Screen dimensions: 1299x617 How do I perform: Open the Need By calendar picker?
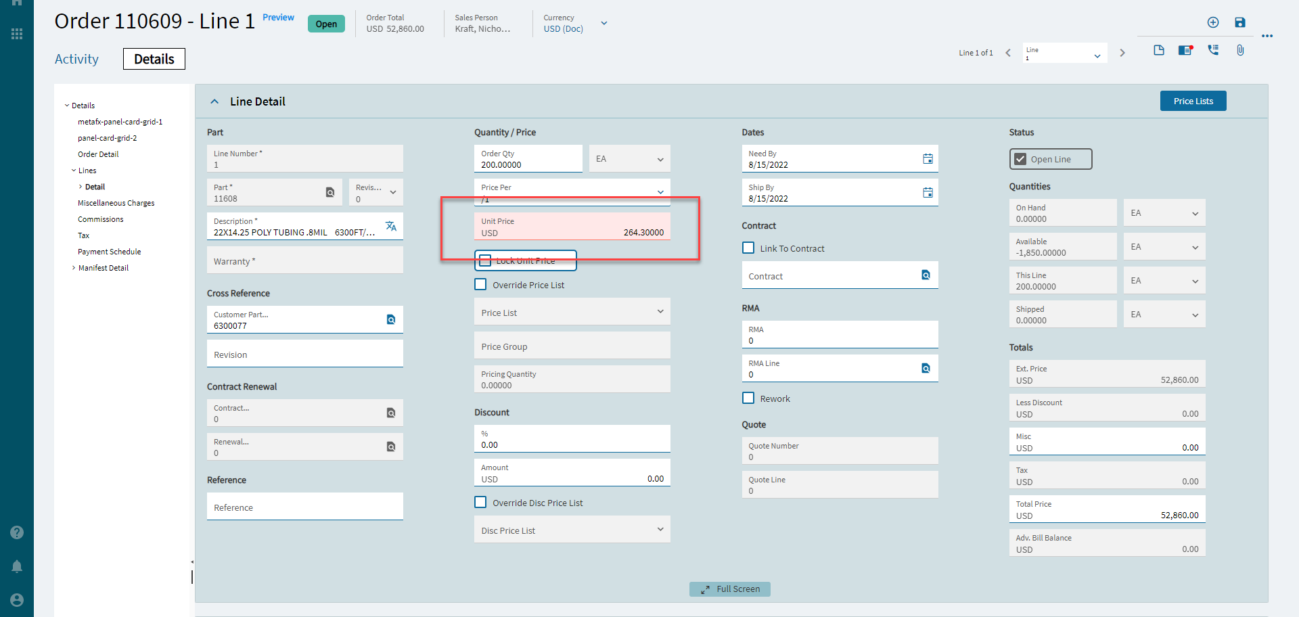click(928, 158)
